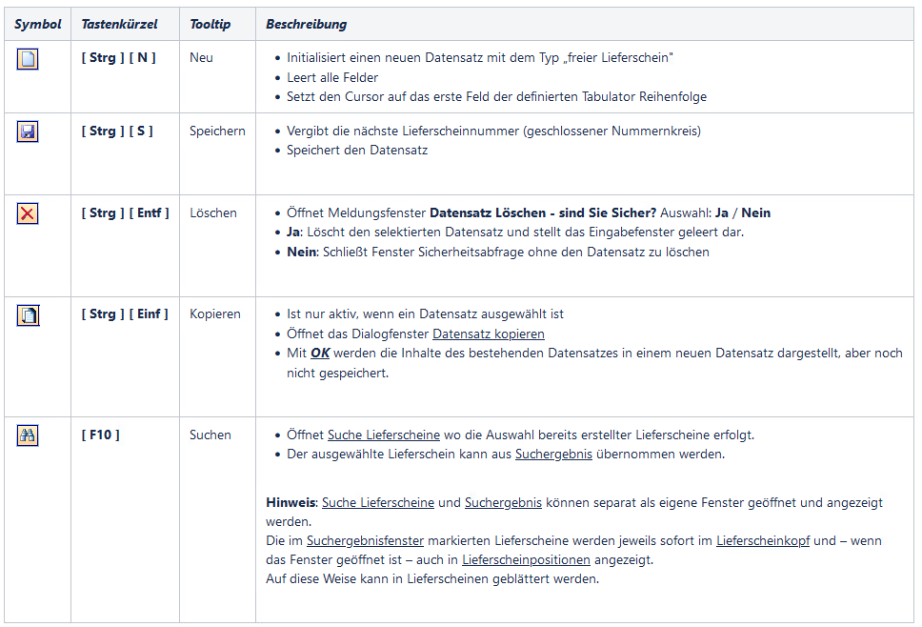The image size is (922, 627).
Task: Click the Speichern floppy disk icon
Action: (x=28, y=132)
